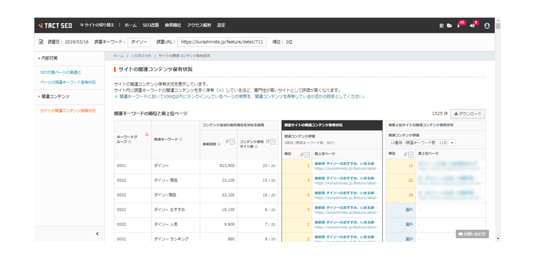Collapse the 関連コンテンツ sidebar section

pyautogui.click(x=55, y=96)
